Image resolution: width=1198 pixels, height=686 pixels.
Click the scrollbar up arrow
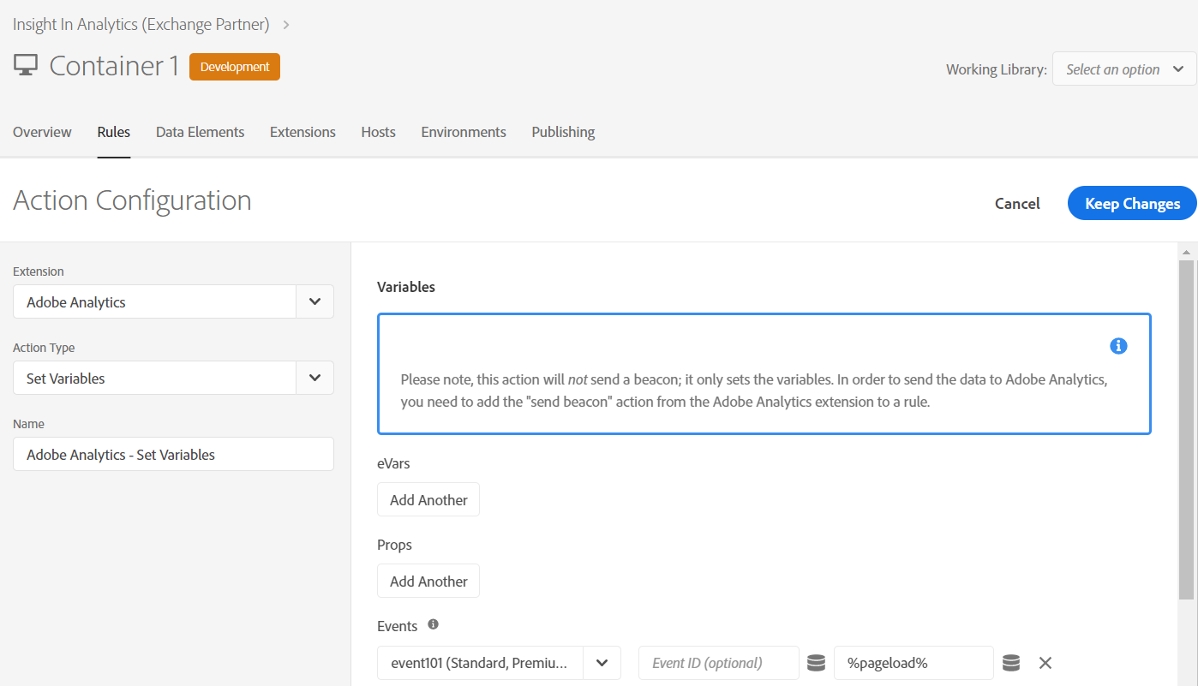click(x=1186, y=252)
